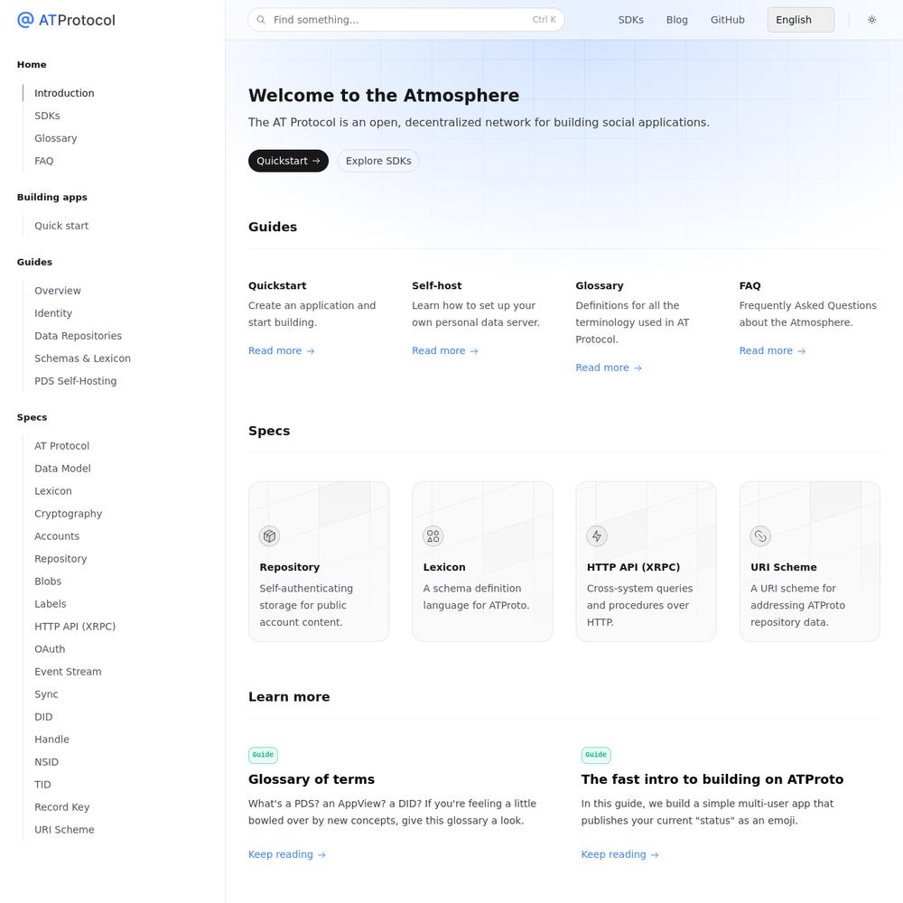Image resolution: width=903 pixels, height=903 pixels.
Task: Open Overview in sidebar Guides
Action: click(58, 291)
